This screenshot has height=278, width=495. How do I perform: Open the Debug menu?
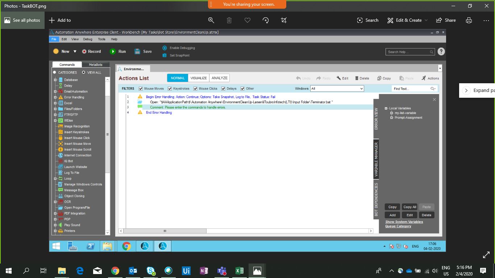pyautogui.click(x=88, y=39)
